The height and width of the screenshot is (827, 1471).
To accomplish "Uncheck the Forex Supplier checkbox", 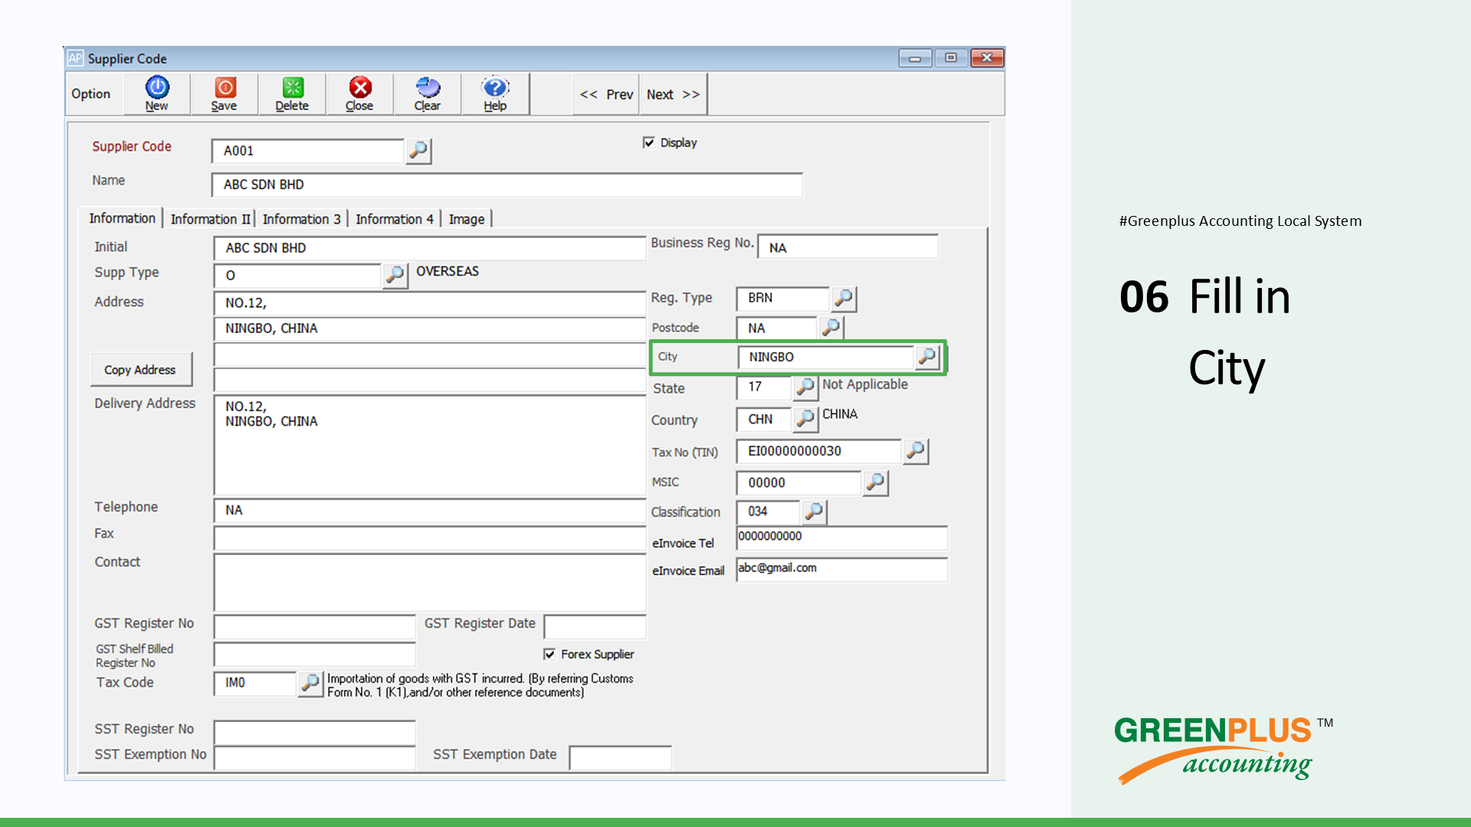I will coord(549,654).
